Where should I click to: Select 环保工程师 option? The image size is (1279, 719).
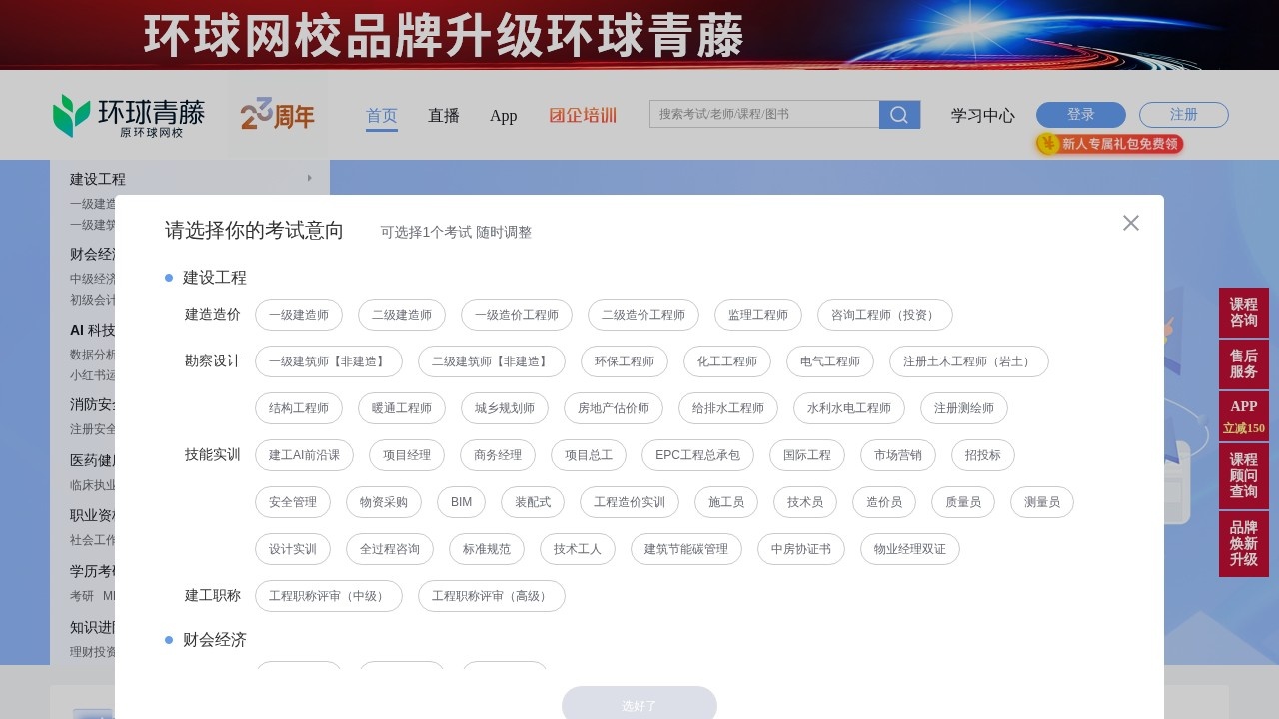click(x=625, y=361)
